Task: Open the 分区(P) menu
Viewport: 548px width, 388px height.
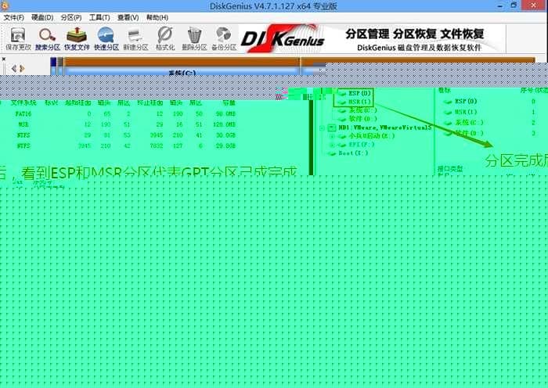Action: click(x=71, y=17)
